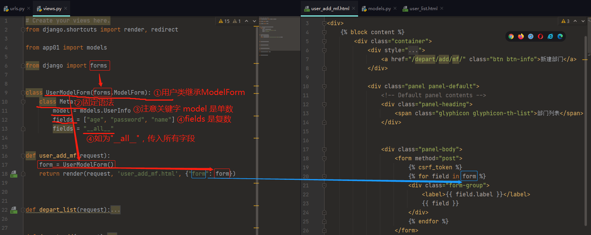Viewport: 591px width, 235px height.
Task: Close the user_list.html tab
Action: pyautogui.click(x=441, y=8)
